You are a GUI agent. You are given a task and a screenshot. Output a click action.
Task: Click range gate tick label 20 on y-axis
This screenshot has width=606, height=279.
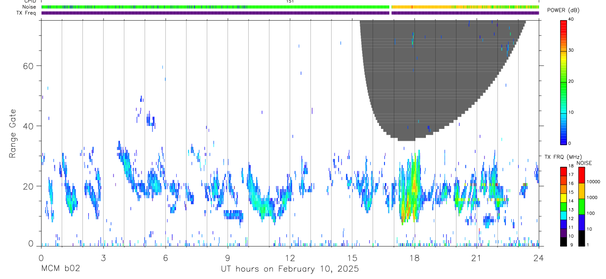pos(28,186)
